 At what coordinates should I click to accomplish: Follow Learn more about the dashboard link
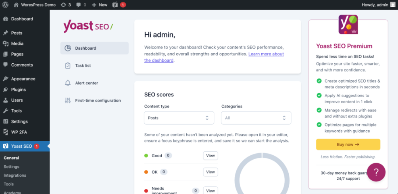point(214,57)
